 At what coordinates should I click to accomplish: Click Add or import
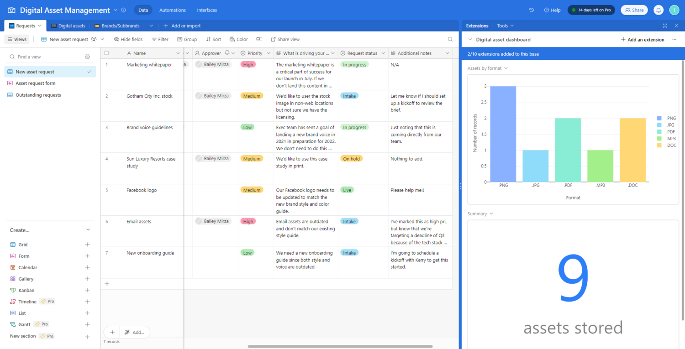[x=182, y=26]
